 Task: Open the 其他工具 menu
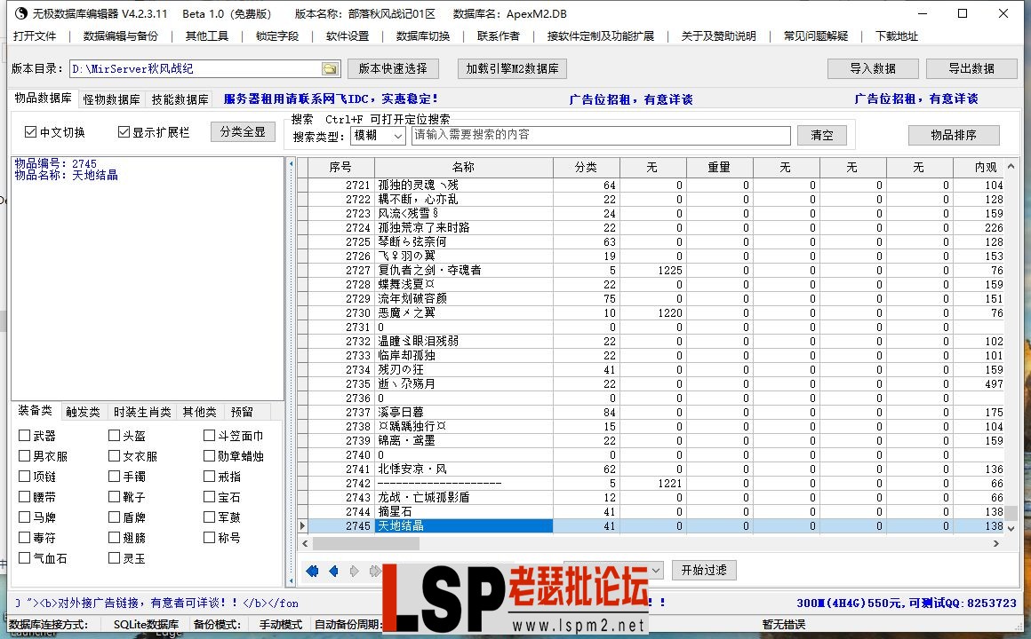click(206, 36)
